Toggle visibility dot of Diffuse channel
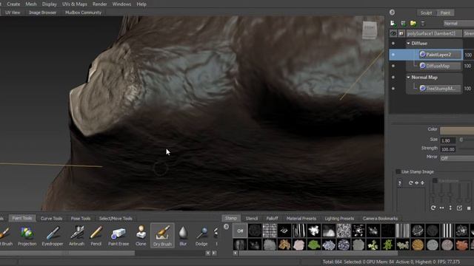Viewport: 474px width, 266px height. tap(393, 44)
